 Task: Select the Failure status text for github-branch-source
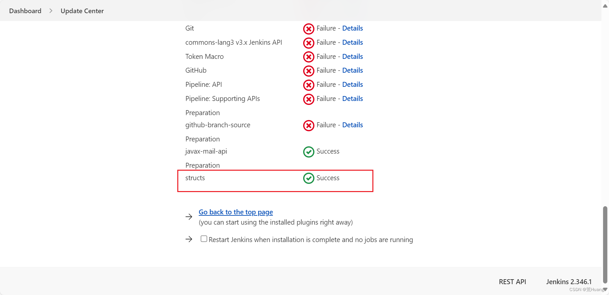coord(326,125)
